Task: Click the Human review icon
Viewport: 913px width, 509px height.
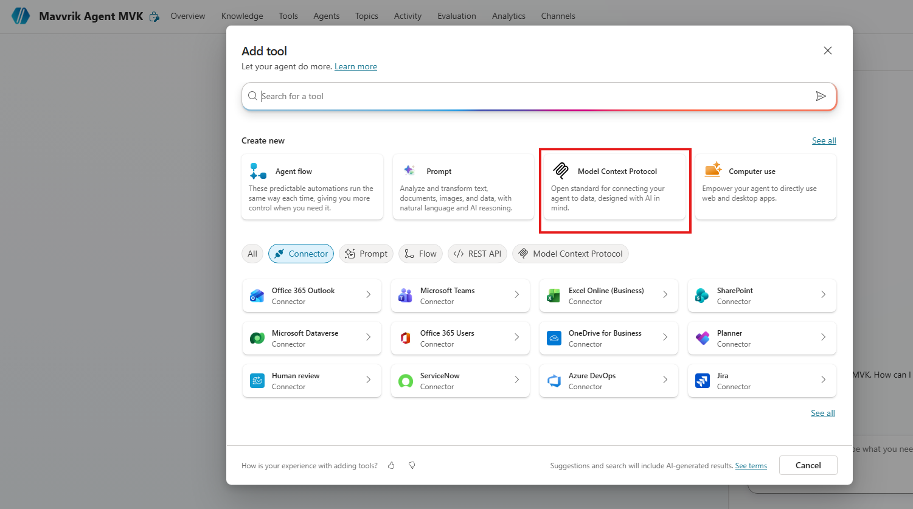Action: [x=257, y=381]
